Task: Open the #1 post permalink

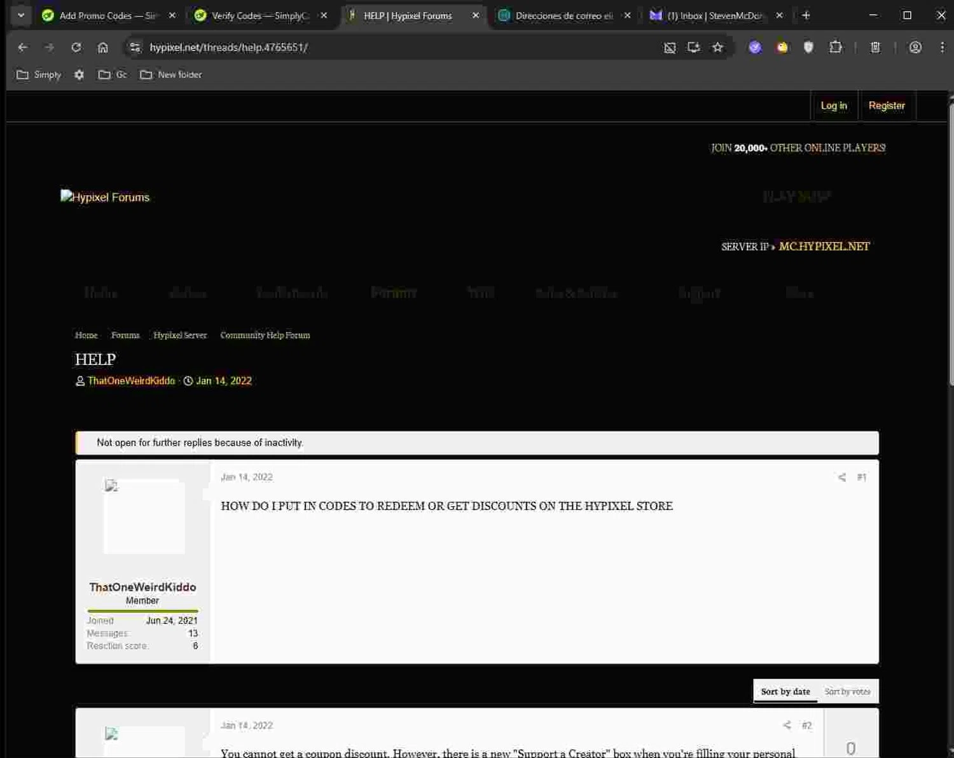Action: 862,477
